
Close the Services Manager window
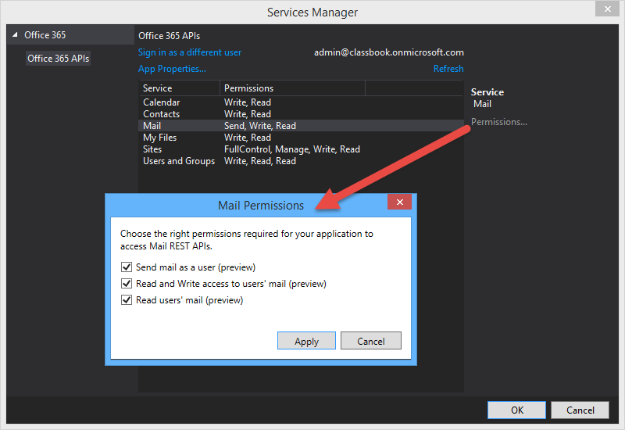pyautogui.click(x=604, y=9)
